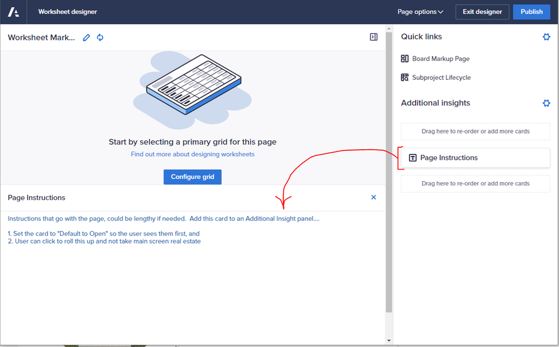559x347 pixels.
Task: Select the Page Instructions insight card
Action: pyautogui.click(x=475, y=158)
